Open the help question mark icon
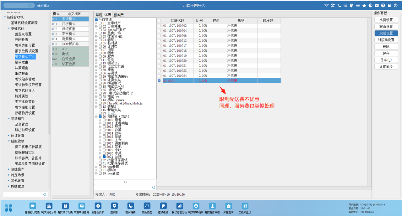Viewport: 402px width, 217px height. point(383,6)
